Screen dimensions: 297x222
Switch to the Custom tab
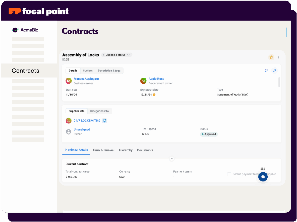tap(88, 71)
